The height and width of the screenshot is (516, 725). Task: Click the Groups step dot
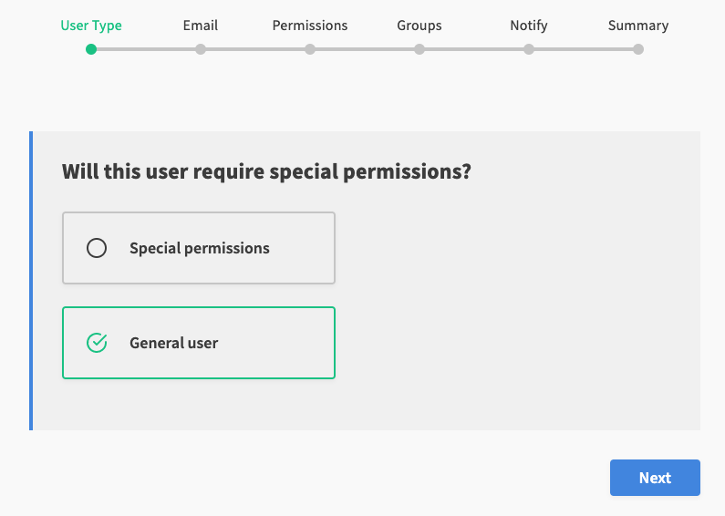point(419,49)
